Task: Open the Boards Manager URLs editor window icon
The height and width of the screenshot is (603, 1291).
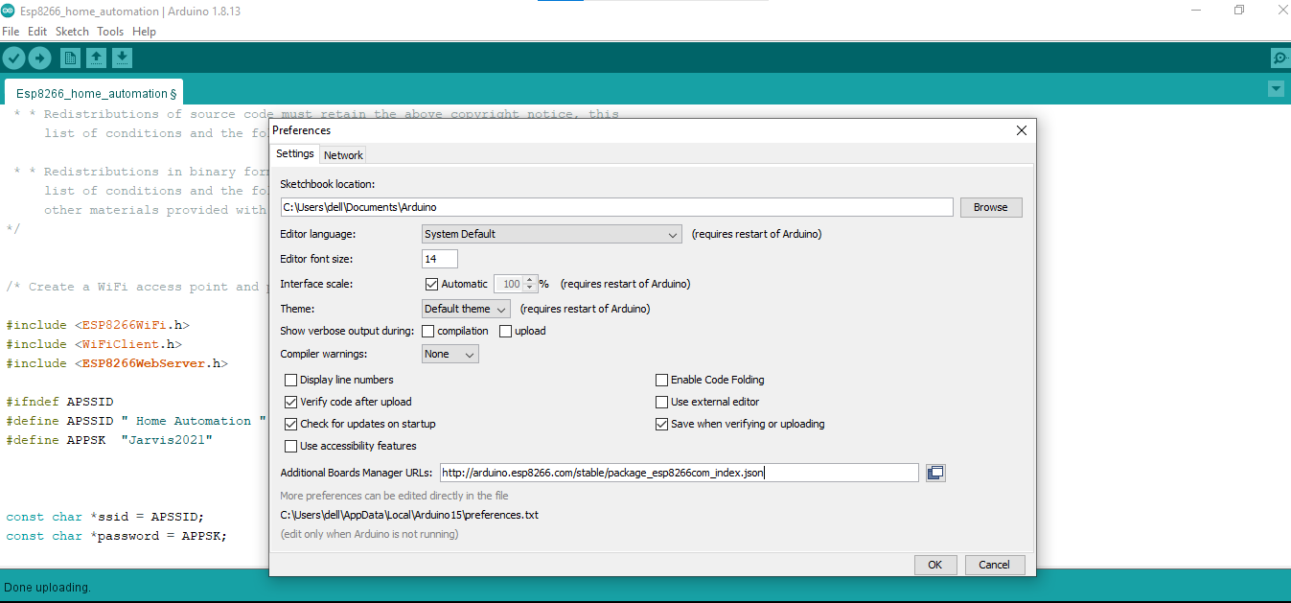Action: (x=935, y=473)
